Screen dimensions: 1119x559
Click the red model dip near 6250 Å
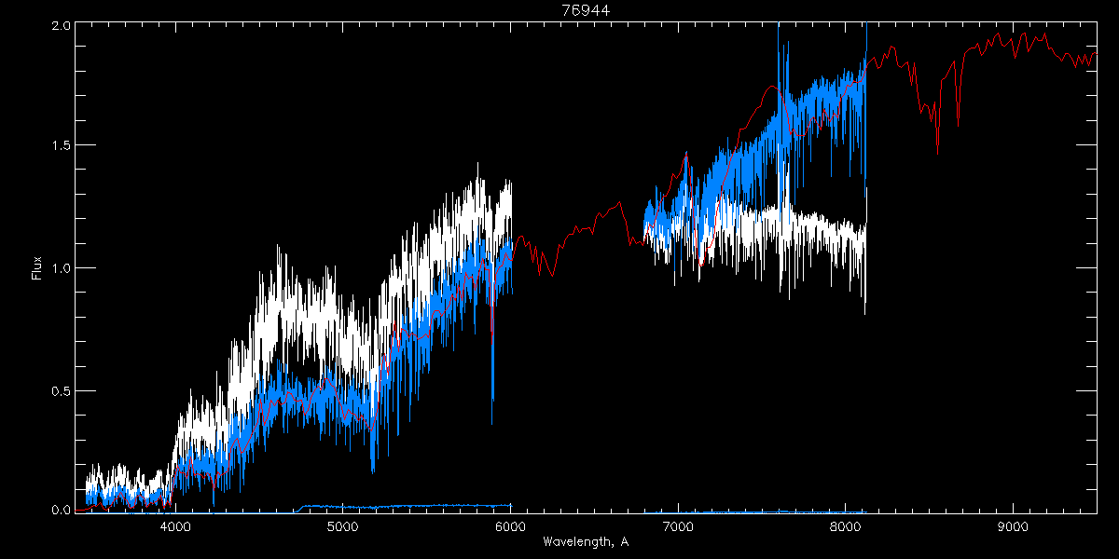tap(552, 275)
